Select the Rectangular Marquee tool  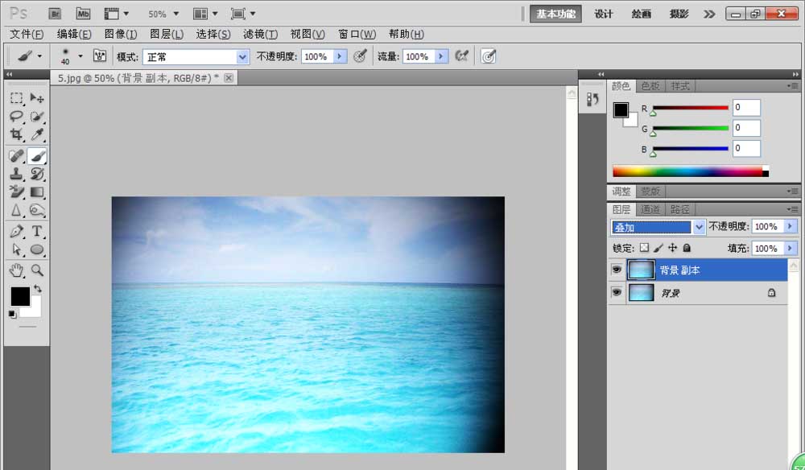16,98
